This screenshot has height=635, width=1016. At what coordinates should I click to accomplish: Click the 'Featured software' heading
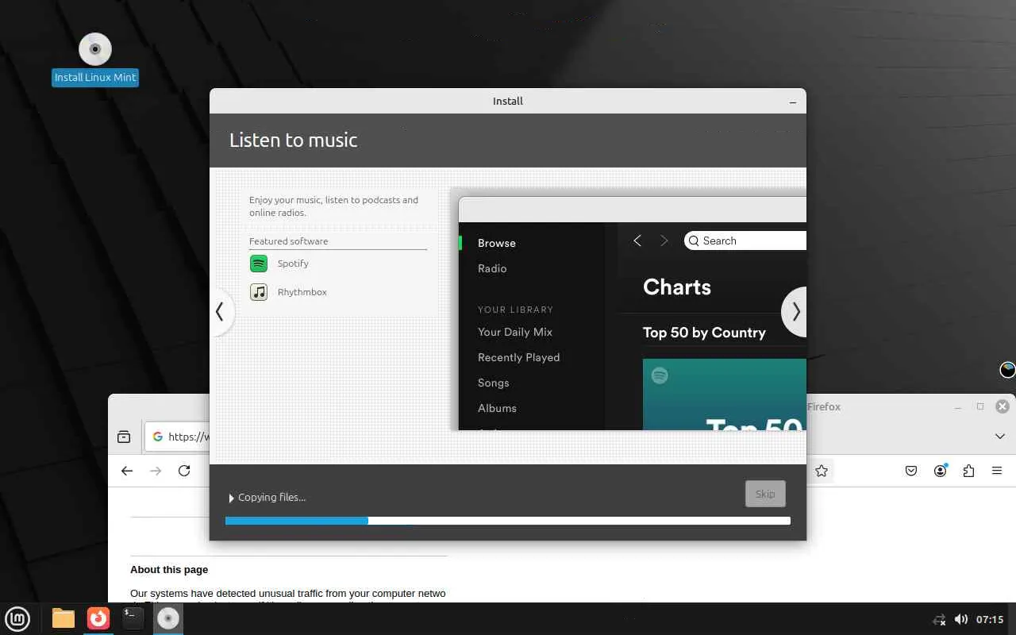point(288,241)
